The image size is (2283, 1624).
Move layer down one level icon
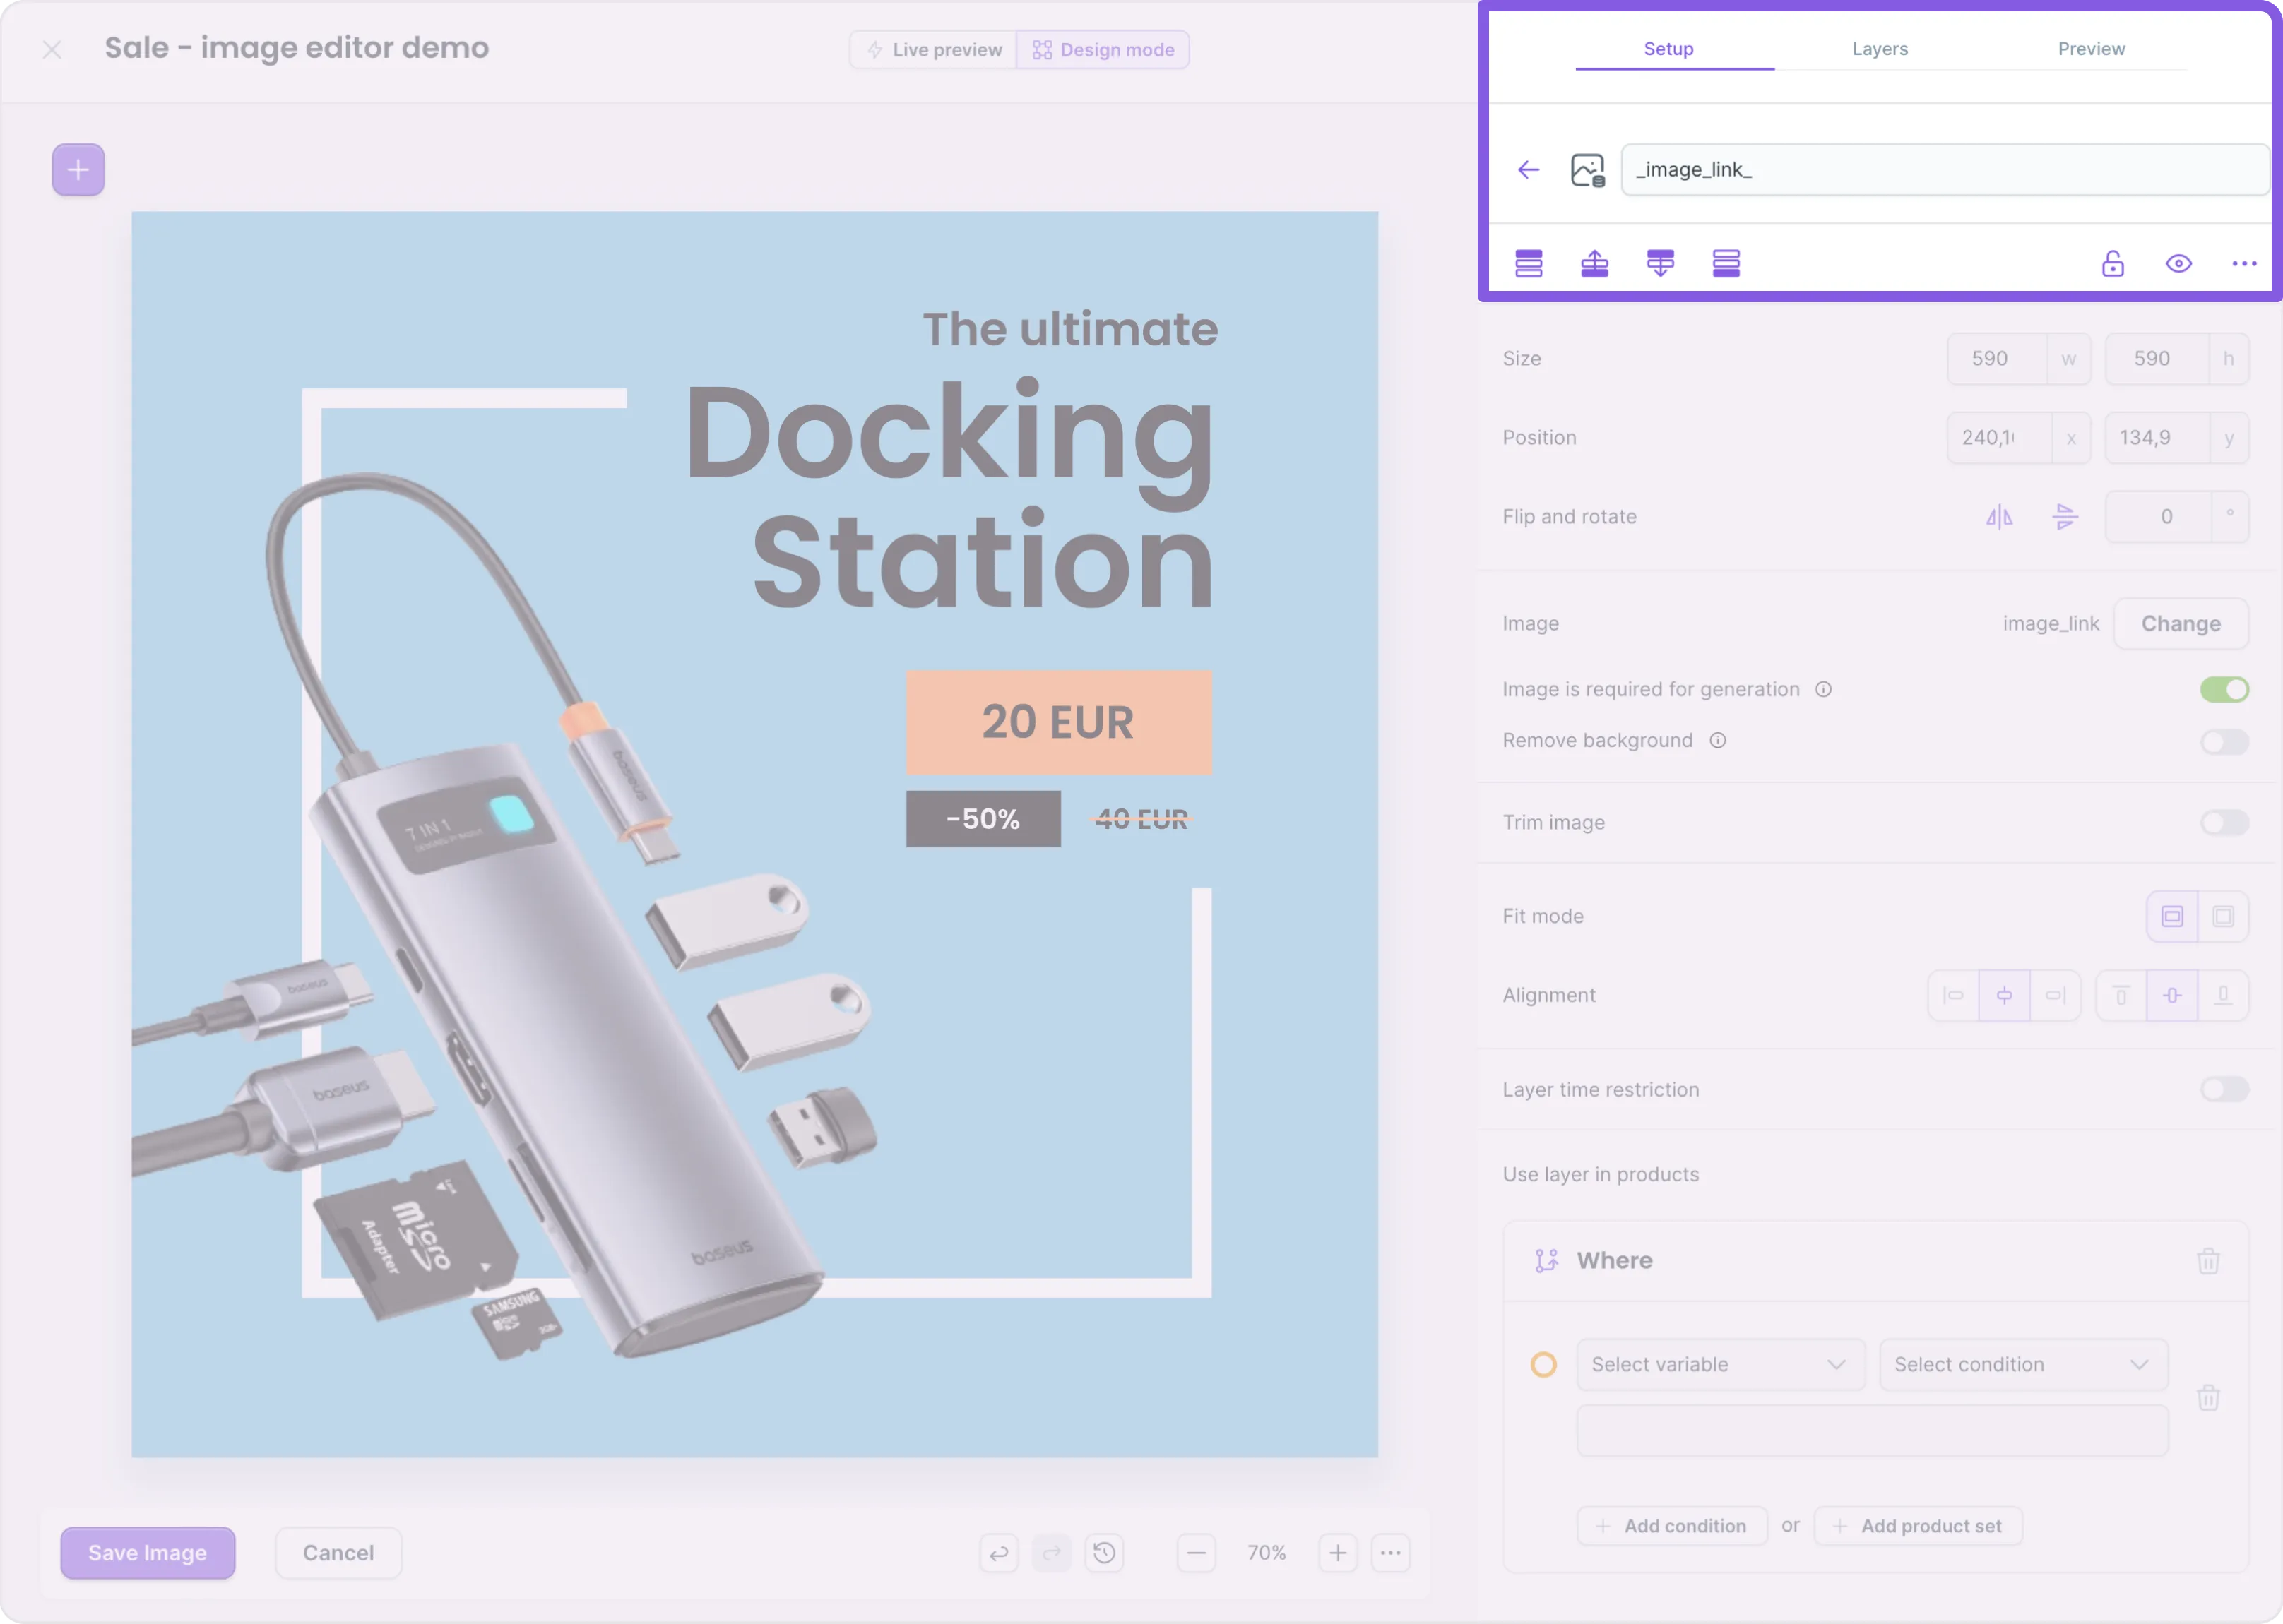(1661, 264)
